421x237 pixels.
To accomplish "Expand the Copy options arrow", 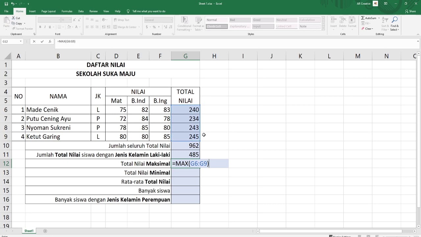I will click(x=25, y=23).
